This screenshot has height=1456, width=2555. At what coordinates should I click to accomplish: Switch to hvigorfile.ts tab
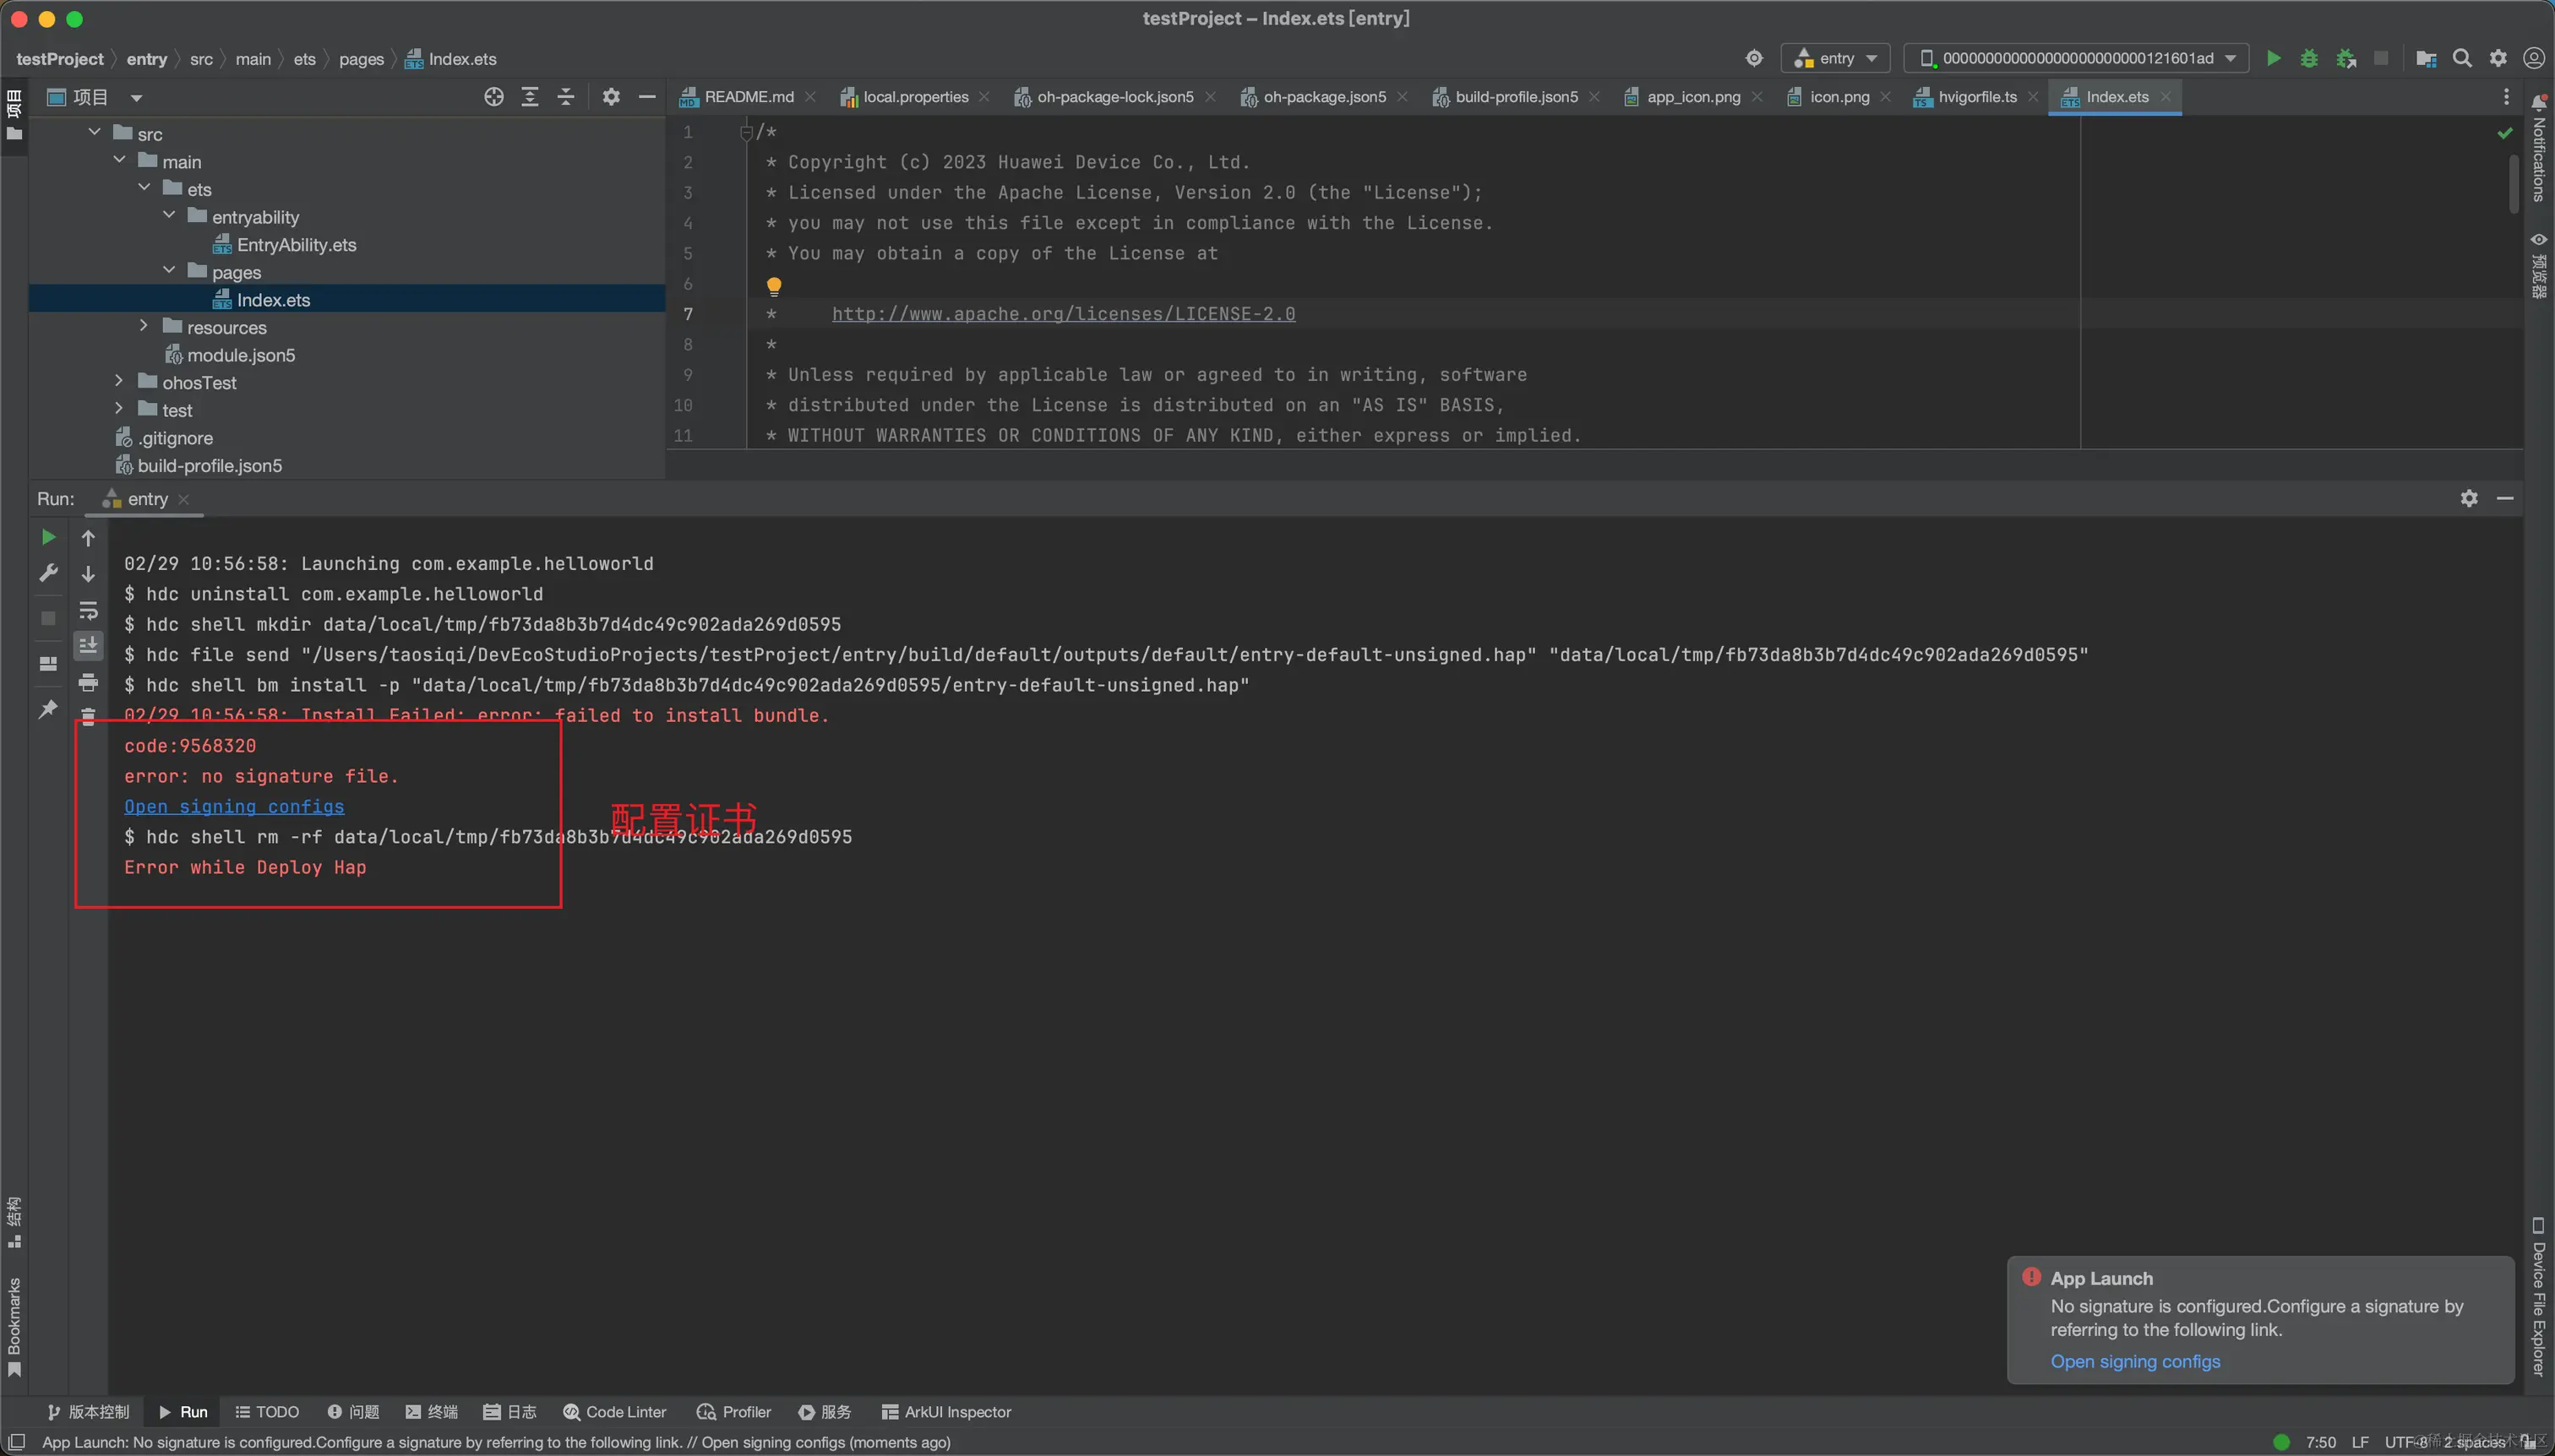pyautogui.click(x=1977, y=97)
